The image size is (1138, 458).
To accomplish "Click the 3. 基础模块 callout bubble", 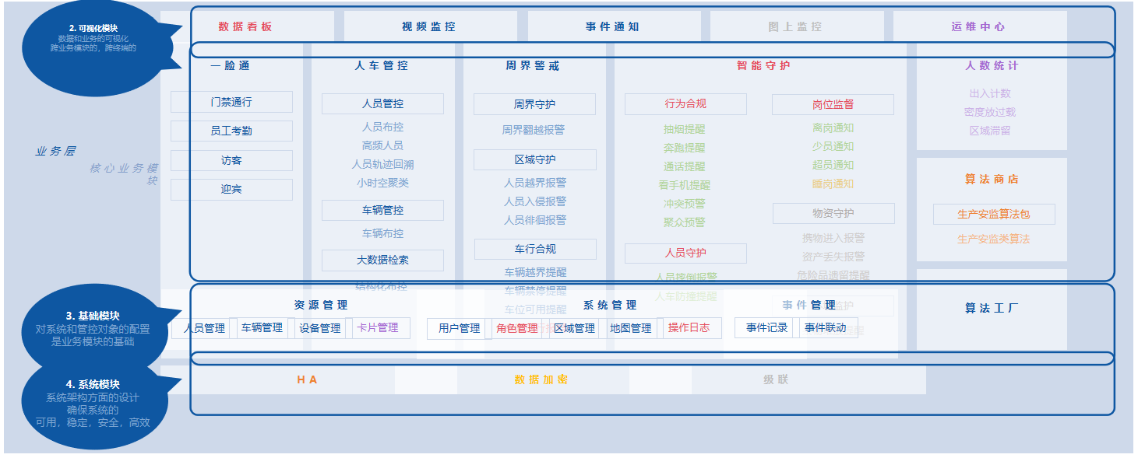I will (93, 328).
